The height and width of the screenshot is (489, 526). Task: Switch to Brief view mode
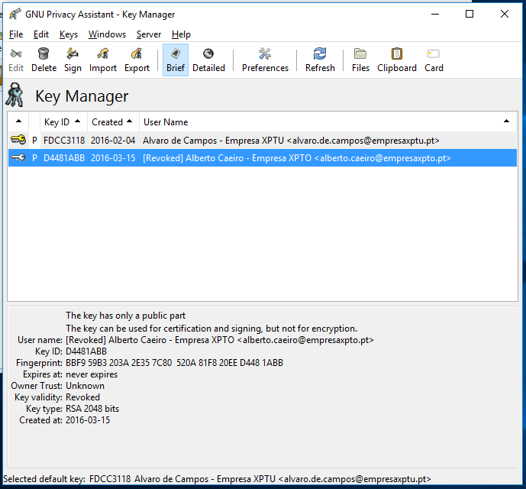tap(176, 60)
